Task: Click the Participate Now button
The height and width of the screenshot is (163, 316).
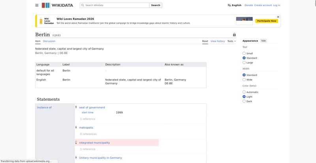Action: pyautogui.click(x=267, y=21)
